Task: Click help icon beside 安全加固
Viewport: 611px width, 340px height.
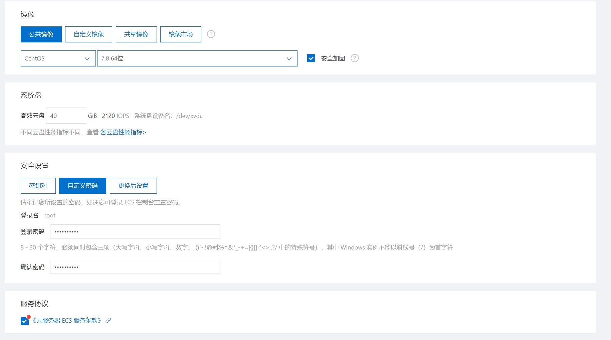Action: click(x=355, y=58)
